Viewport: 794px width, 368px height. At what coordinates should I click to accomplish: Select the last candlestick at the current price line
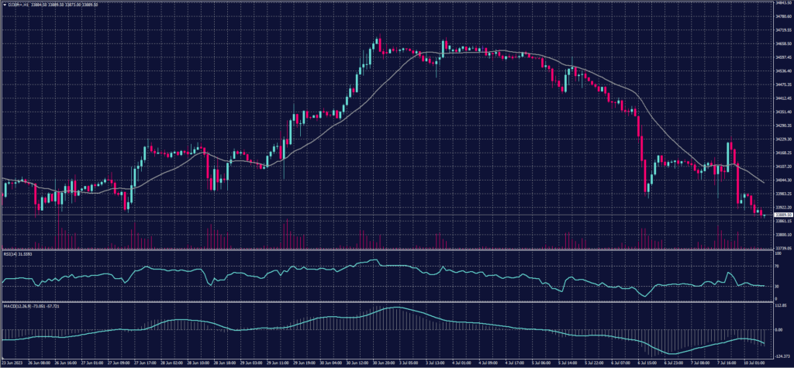[x=764, y=214]
